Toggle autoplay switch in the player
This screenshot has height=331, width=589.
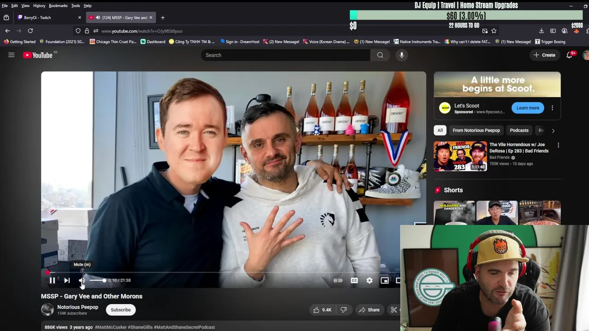point(338,280)
